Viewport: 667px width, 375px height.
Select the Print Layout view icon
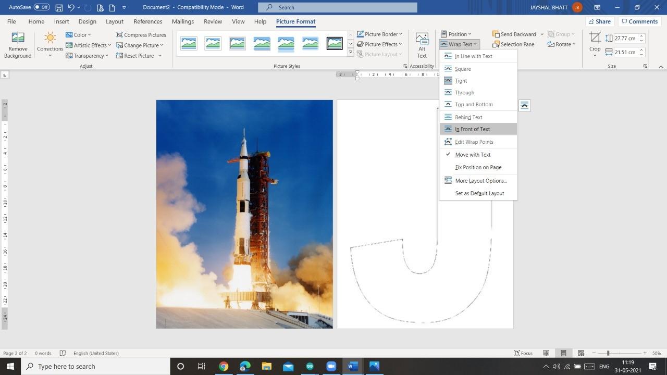563,353
